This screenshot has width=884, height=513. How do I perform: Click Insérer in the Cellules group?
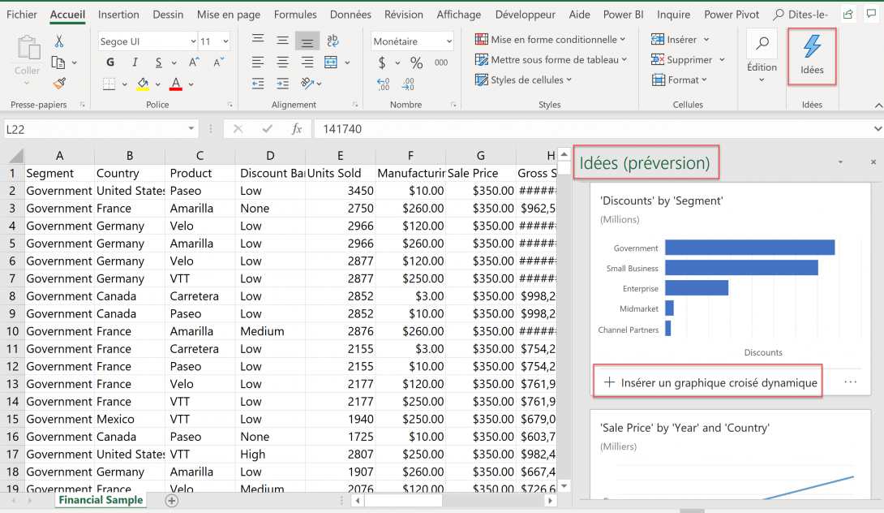pos(680,38)
